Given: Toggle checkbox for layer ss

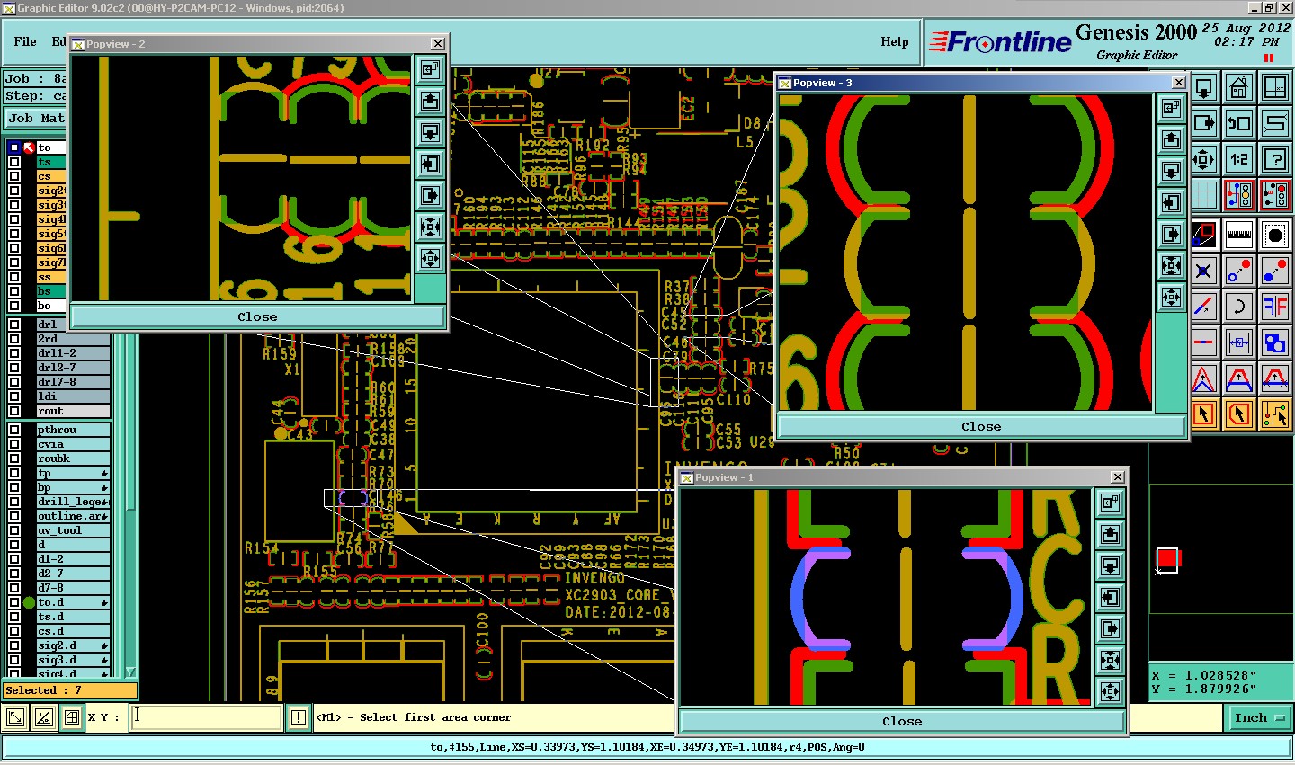Looking at the screenshot, I should pyautogui.click(x=14, y=277).
